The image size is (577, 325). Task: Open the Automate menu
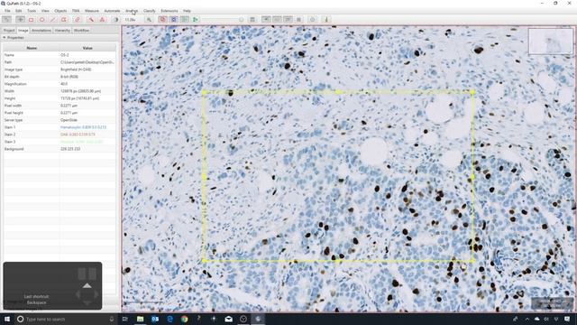point(112,11)
